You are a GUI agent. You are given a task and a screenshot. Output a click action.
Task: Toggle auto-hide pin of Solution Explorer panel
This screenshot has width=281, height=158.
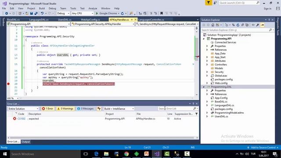click(269, 20)
